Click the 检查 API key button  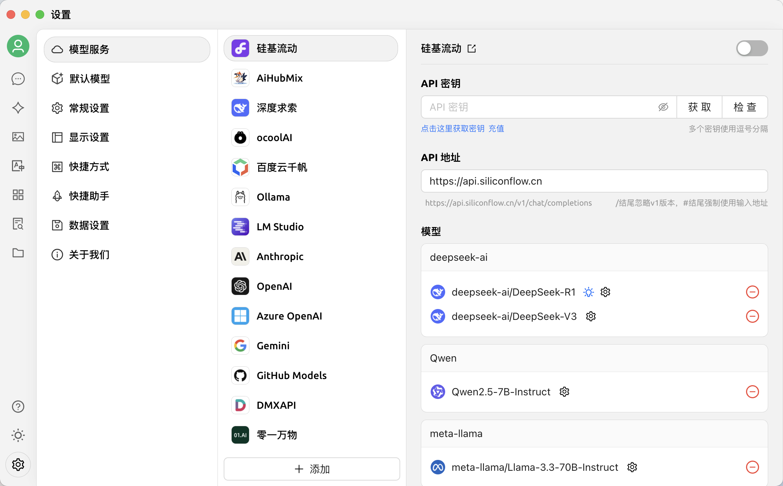pyautogui.click(x=745, y=107)
